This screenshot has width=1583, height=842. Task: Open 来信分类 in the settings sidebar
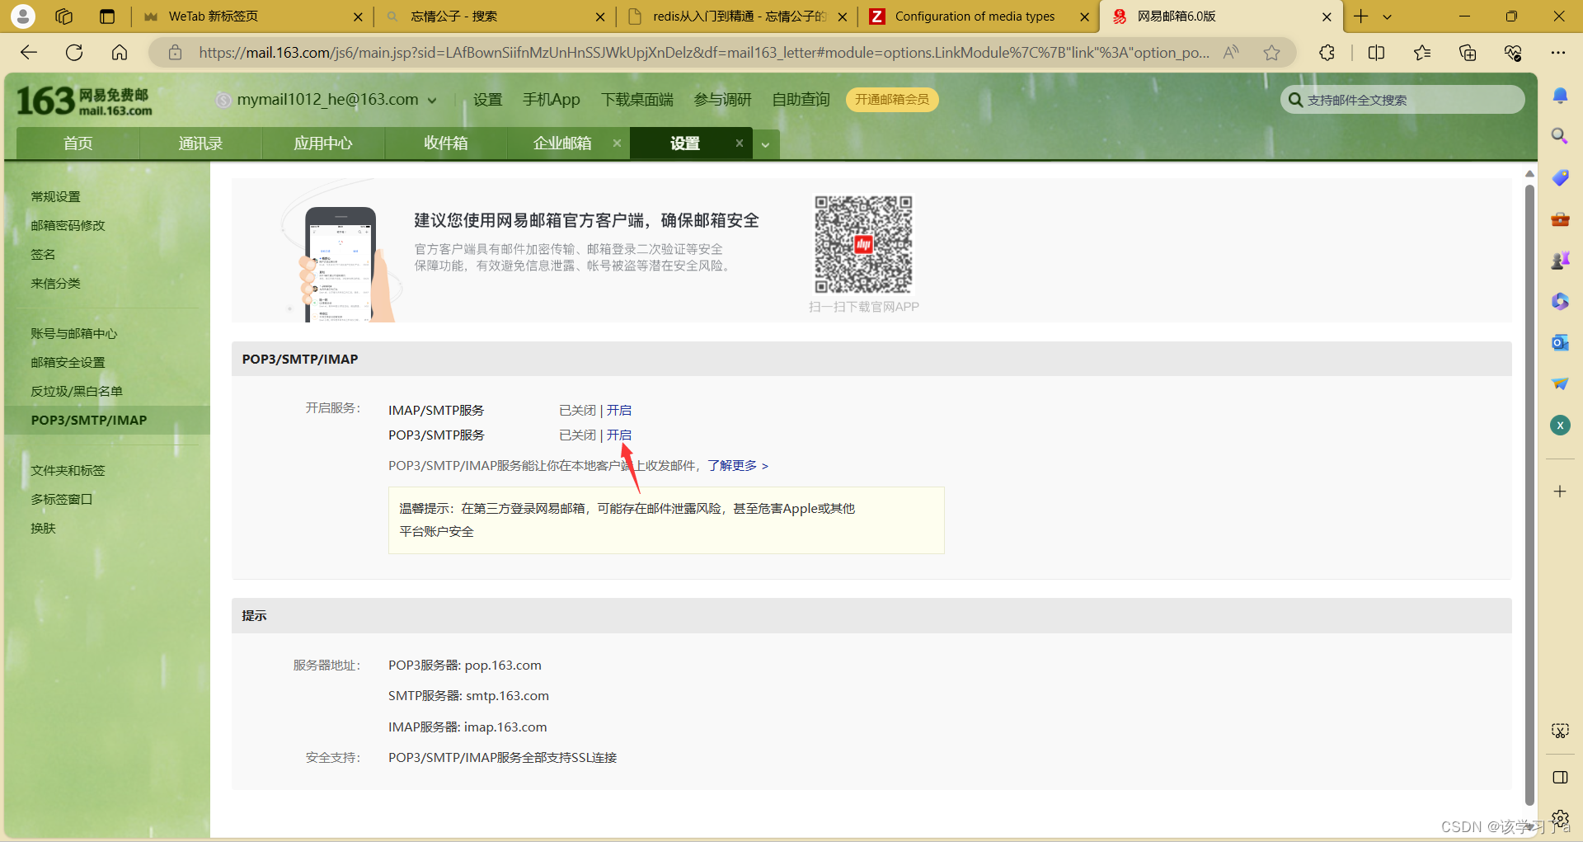[x=56, y=284]
